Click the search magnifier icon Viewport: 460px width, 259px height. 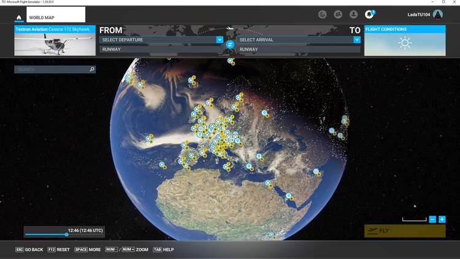(92, 69)
